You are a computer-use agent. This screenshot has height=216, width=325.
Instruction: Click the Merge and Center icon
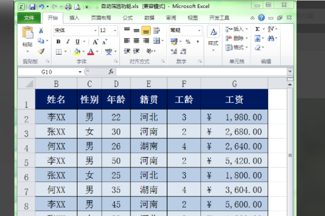[x=157, y=40]
